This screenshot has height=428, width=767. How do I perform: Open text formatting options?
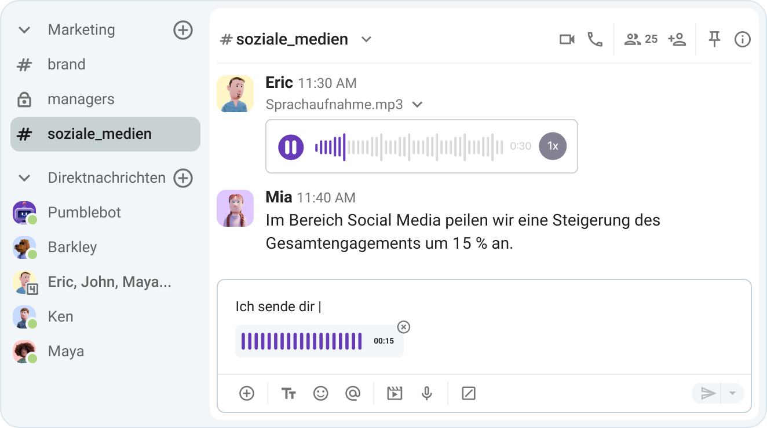(288, 393)
